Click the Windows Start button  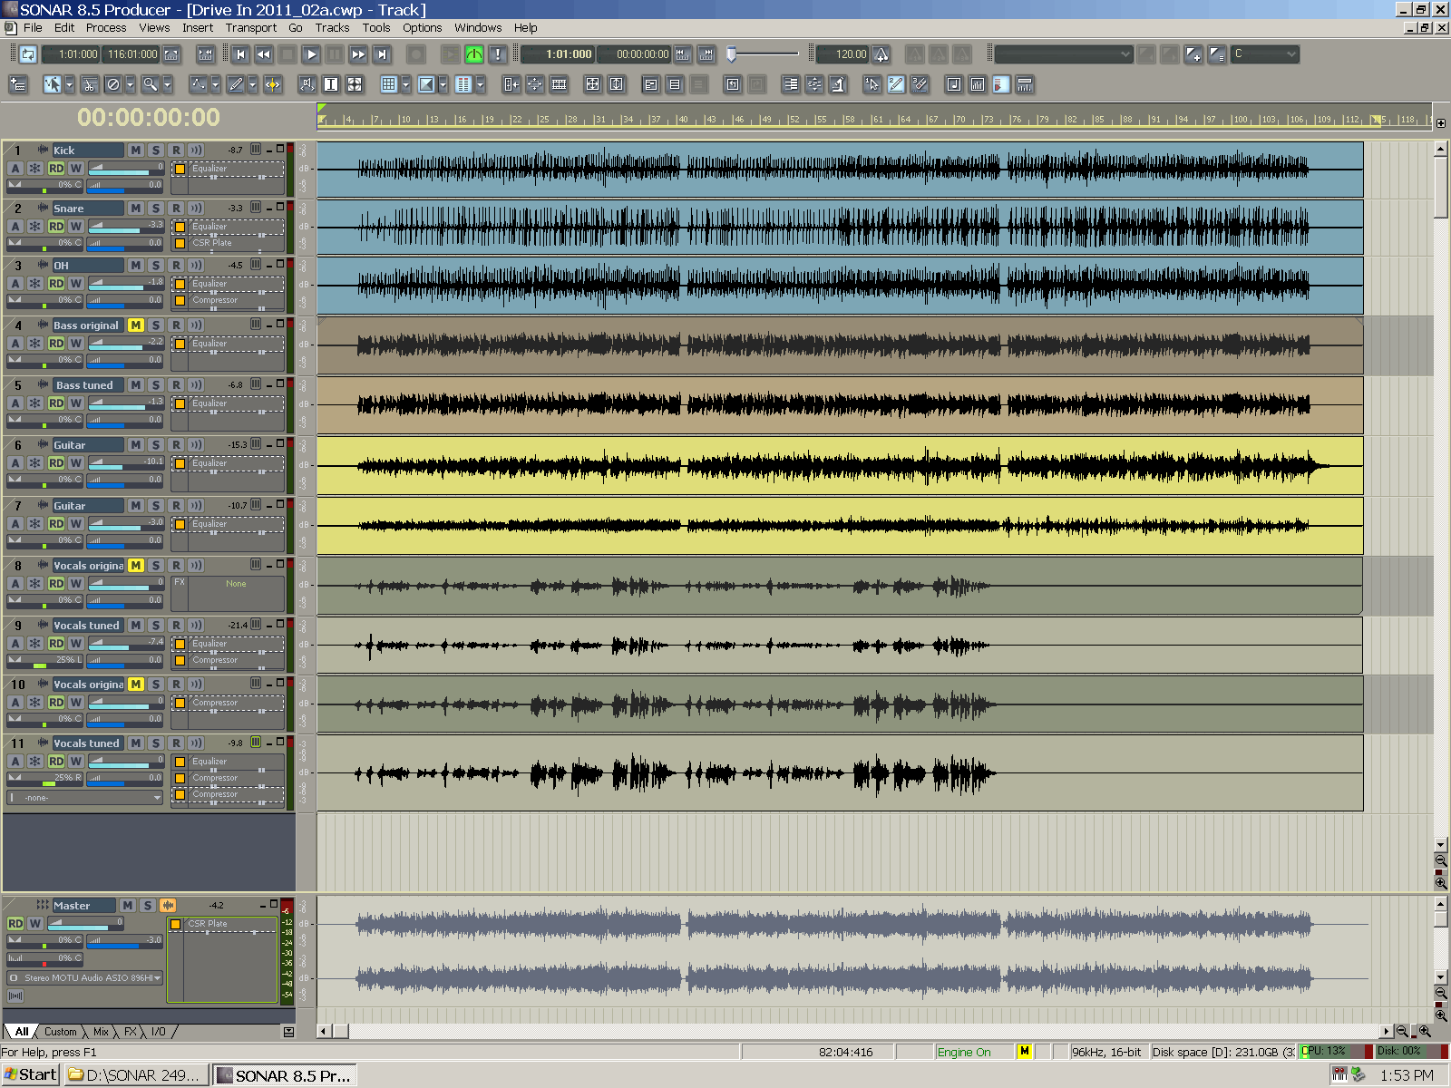pyautogui.click(x=31, y=1075)
